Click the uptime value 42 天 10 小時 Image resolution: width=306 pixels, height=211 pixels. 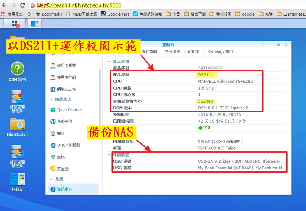click(222, 121)
